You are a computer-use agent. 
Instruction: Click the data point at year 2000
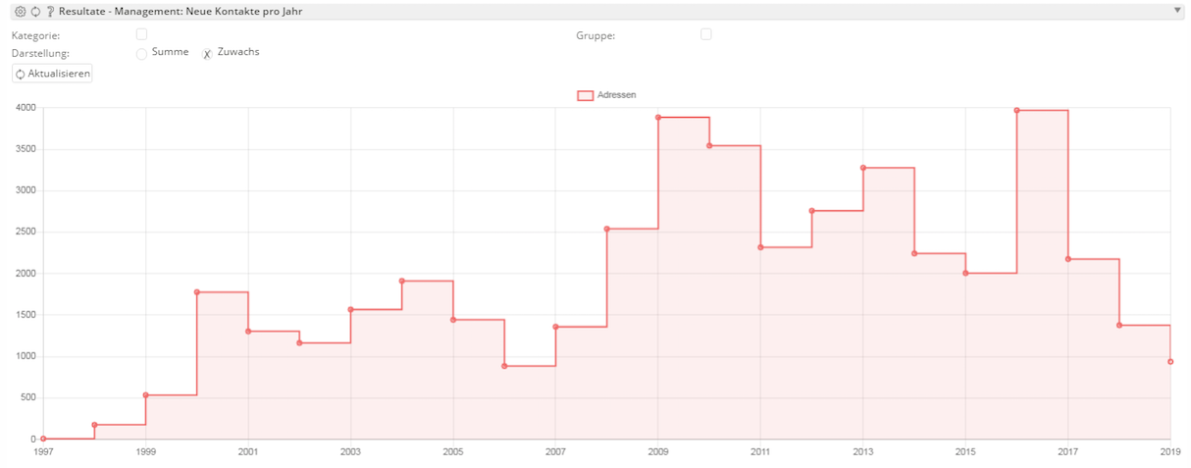pos(197,292)
